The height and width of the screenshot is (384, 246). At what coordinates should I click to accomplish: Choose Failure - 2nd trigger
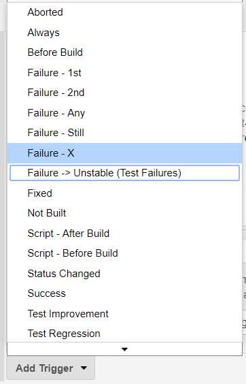pos(125,93)
